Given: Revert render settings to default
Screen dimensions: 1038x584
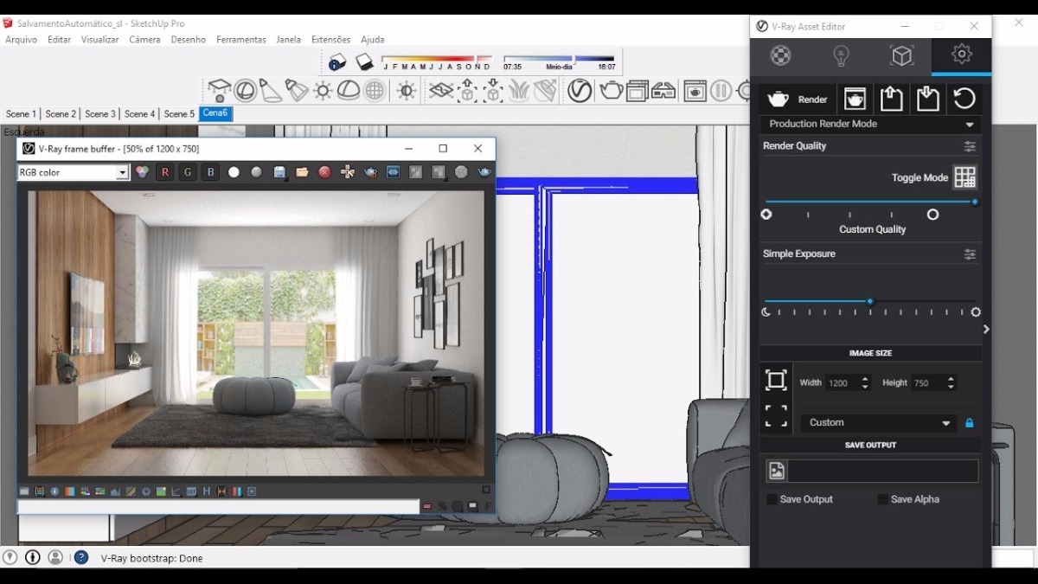Looking at the screenshot, I should point(964,99).
